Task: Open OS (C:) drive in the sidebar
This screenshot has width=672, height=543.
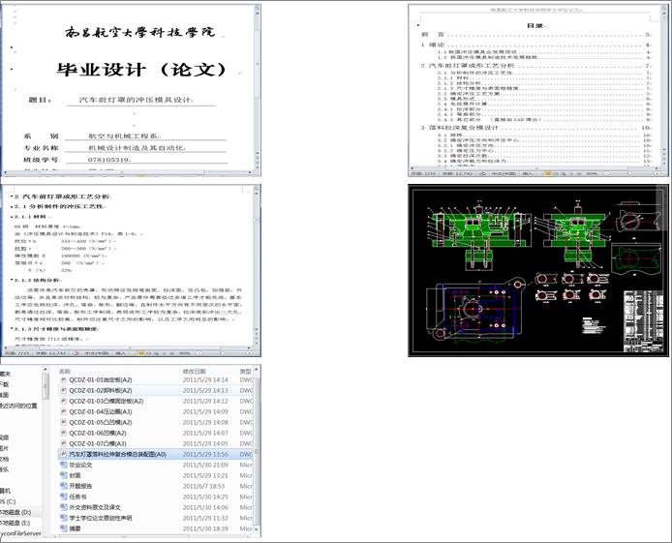Action: [8, 501]
